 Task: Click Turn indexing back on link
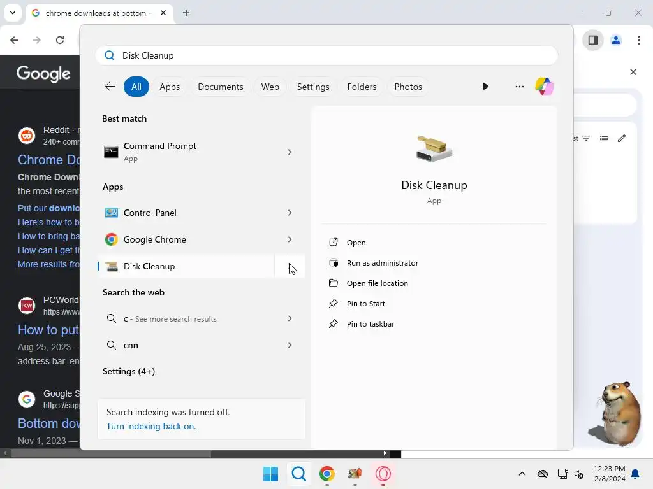pos(150,426)
